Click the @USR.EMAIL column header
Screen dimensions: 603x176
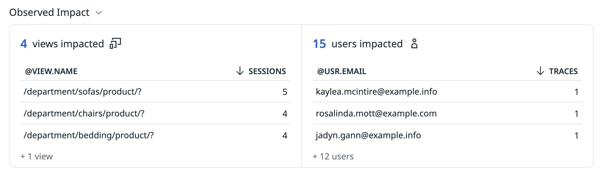342,71
